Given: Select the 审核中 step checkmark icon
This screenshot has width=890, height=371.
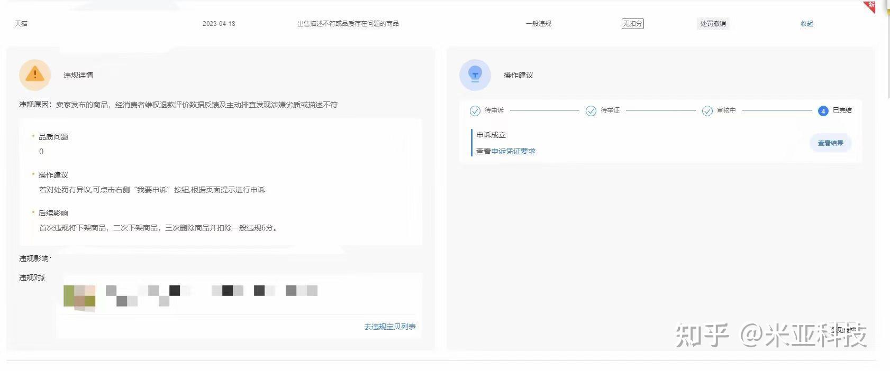Looking at the screenshot, I should click(x=707, y=111).
